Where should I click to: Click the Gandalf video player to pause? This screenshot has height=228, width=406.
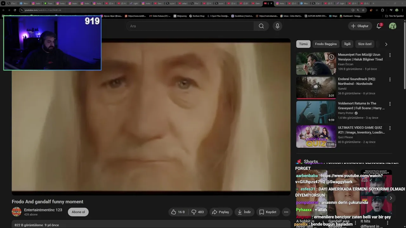click(151, 117)
